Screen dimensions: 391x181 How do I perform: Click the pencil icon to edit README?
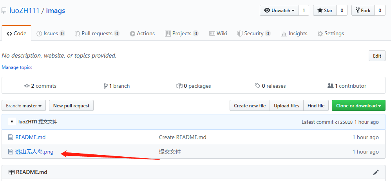point(376,172)
